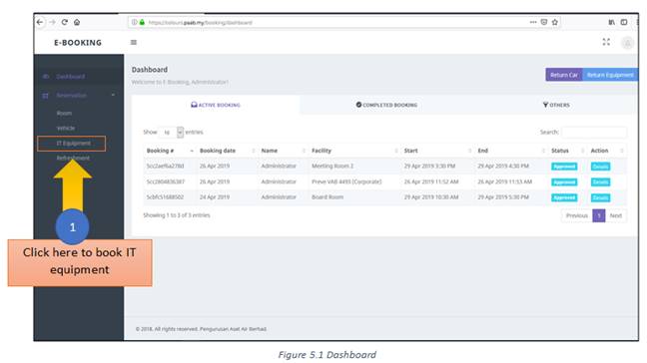Switch to the Completed Booking tab
Viewport: 647px width, 363px height.
[x=386, y=105]
